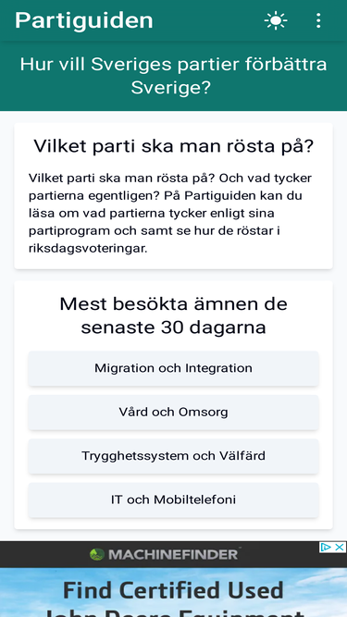This screenshot has height=617, width=347.
Task: Click the MachineFinder green globe logo
Action: 97,554
